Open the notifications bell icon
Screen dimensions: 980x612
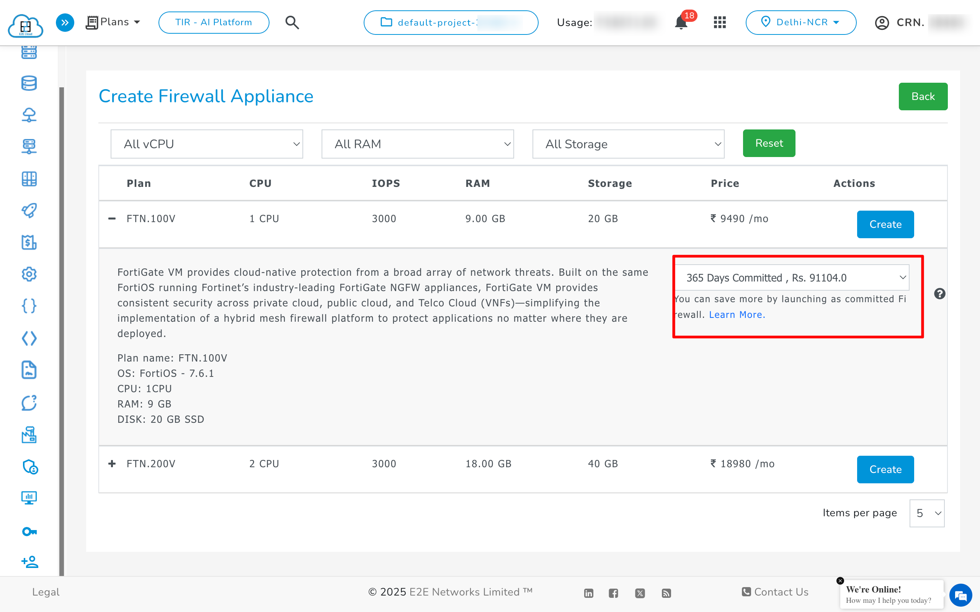681,23
